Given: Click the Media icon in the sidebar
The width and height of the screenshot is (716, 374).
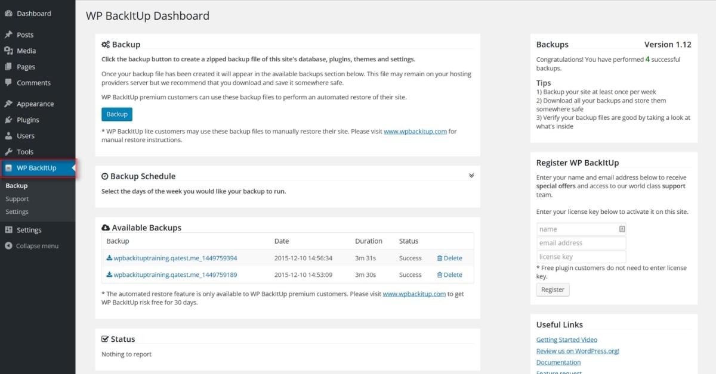Looking at the screenshot, I should click(8, 51).
